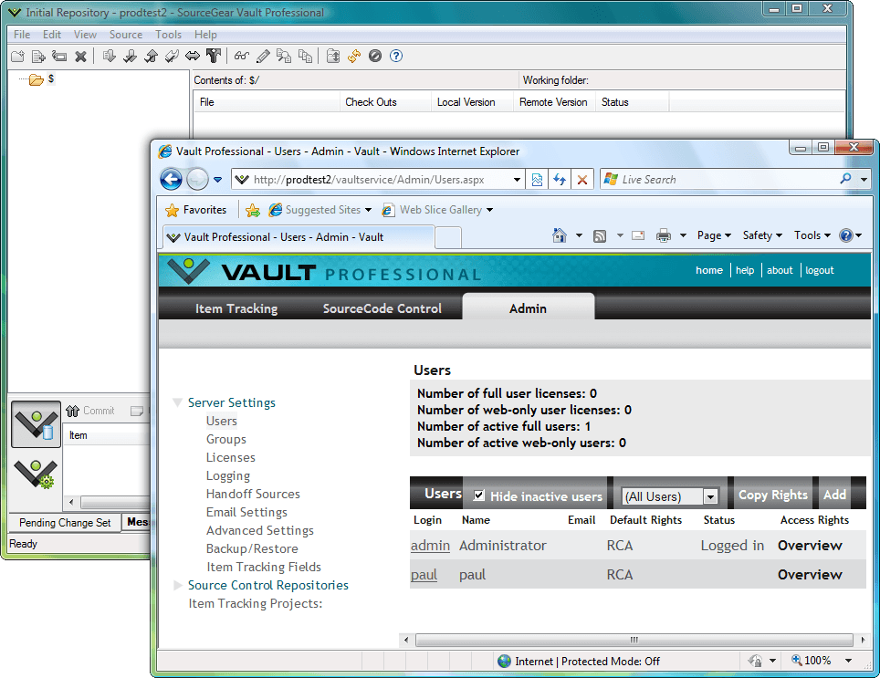Click the Undo Check Out icon
The image size is (880, 678).
click(x=172, y=56)
